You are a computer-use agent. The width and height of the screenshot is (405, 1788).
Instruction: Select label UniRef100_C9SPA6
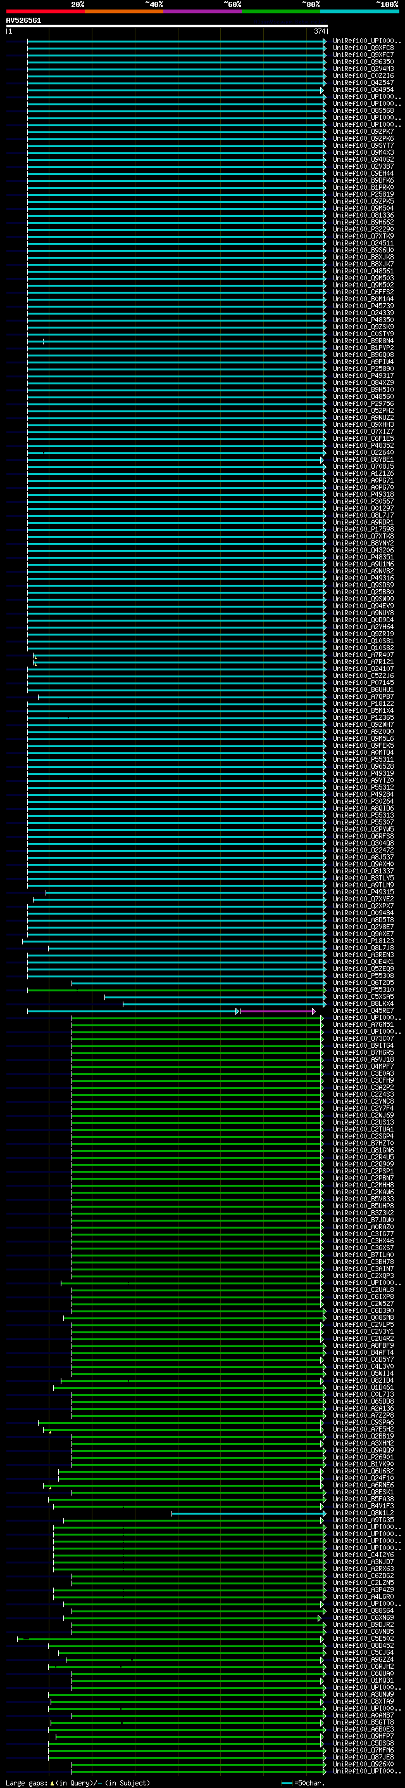(363, 1422)
